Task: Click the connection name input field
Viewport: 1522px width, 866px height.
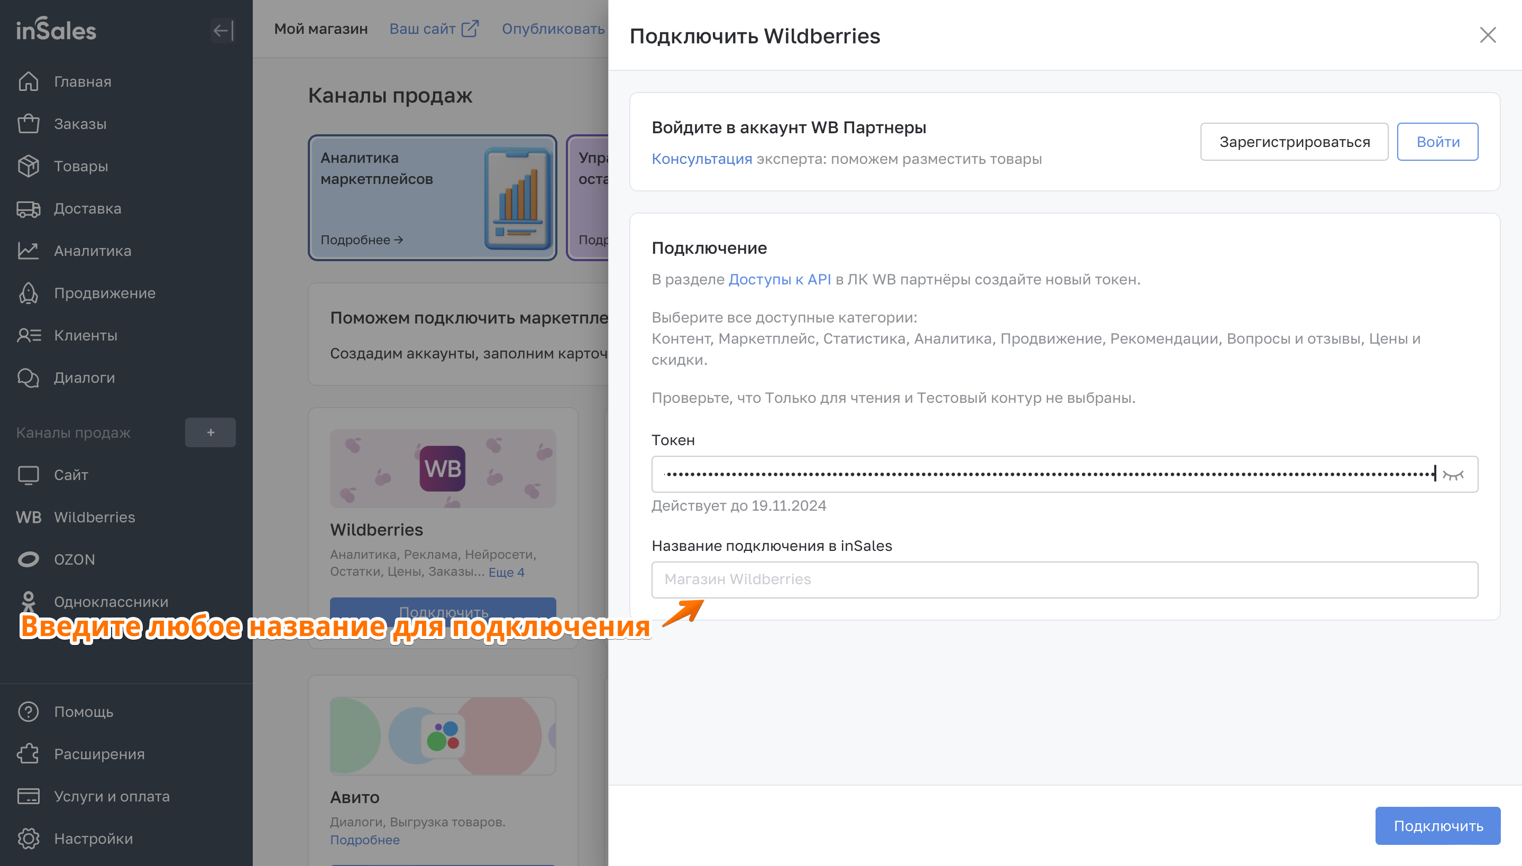Action: [1064, 579]
